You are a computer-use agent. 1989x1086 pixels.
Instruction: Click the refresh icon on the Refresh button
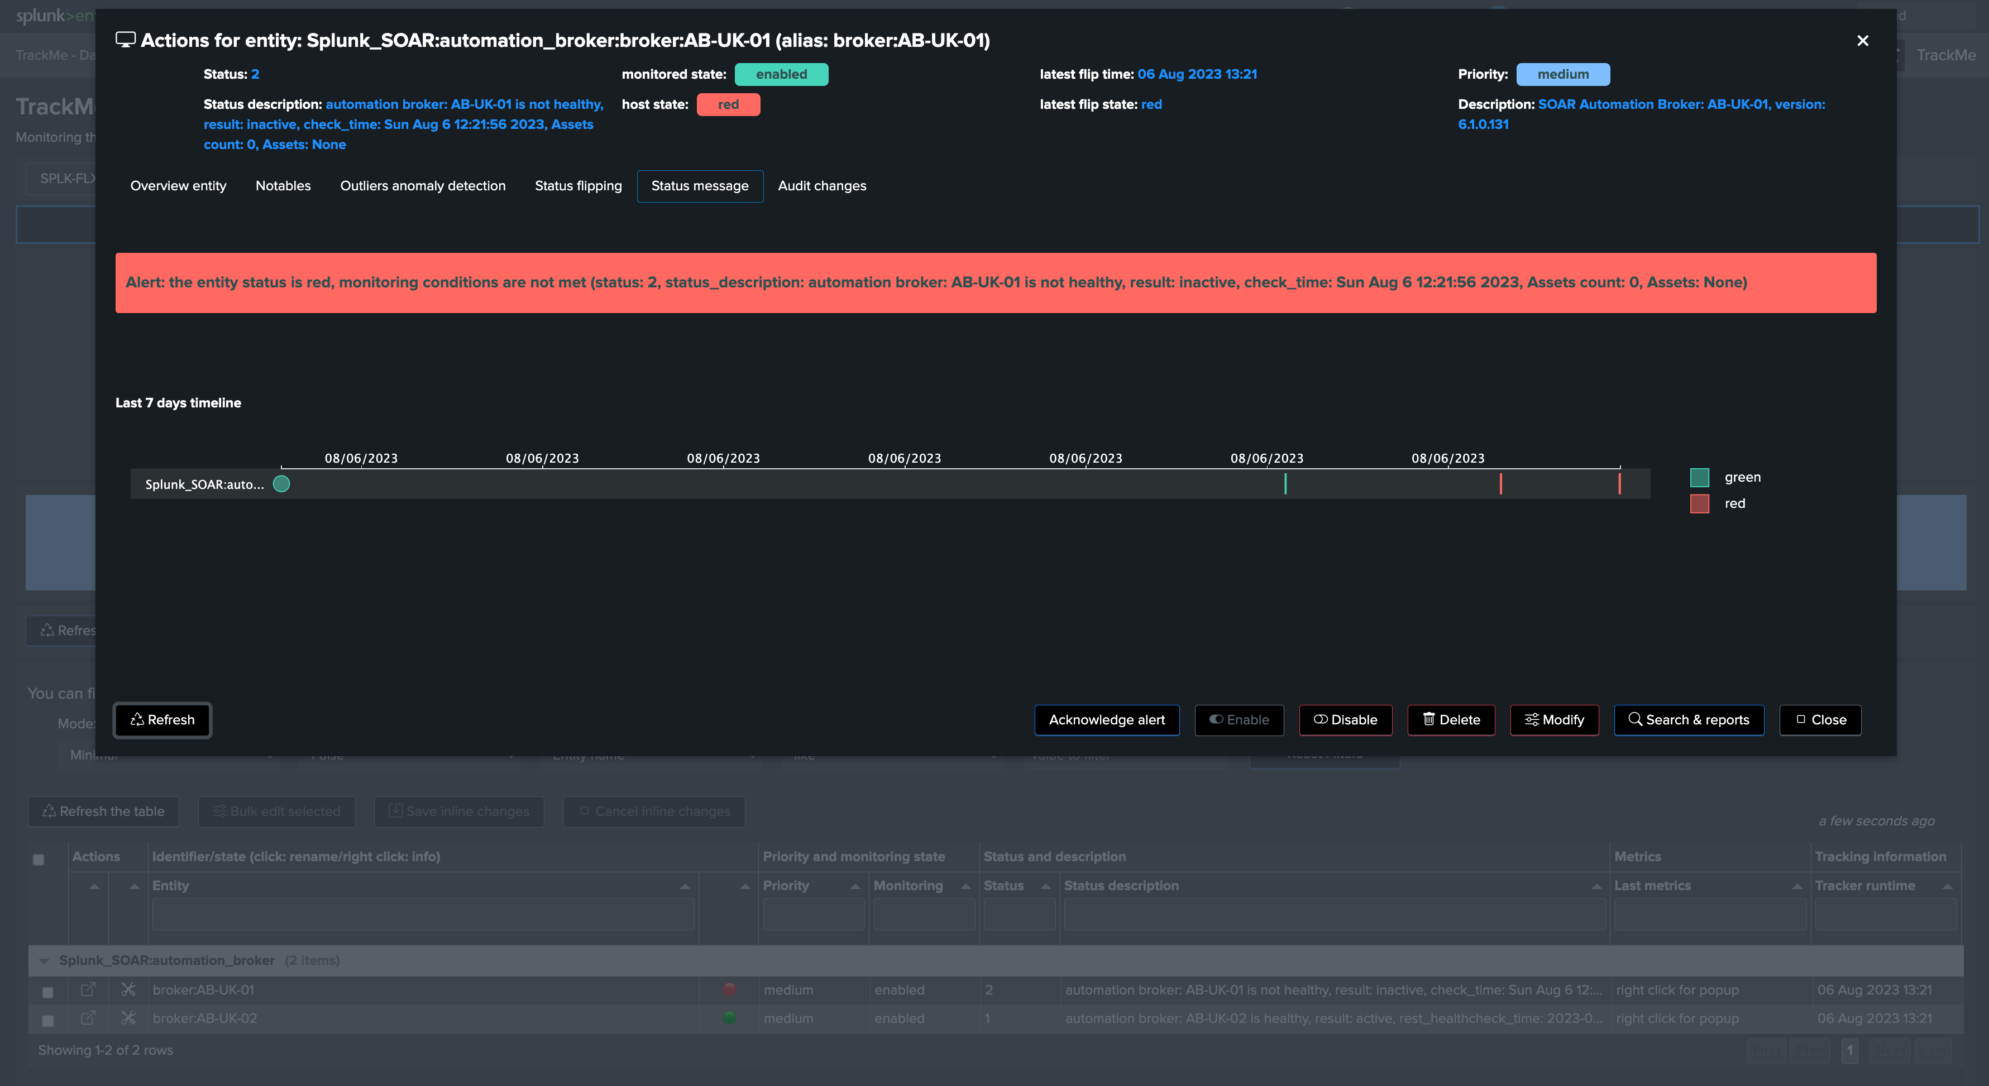tap(137, 719)
